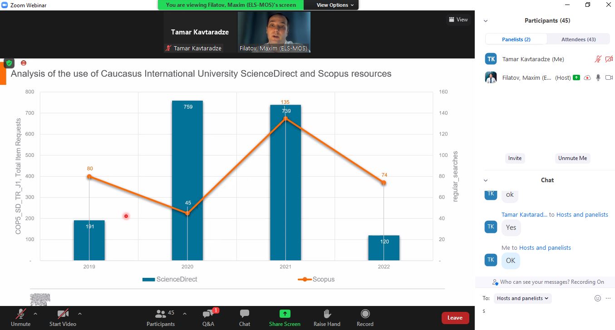Click the Invite button
Image resolution: width=615 pixels, height=330 pixels.
point(515,158)
